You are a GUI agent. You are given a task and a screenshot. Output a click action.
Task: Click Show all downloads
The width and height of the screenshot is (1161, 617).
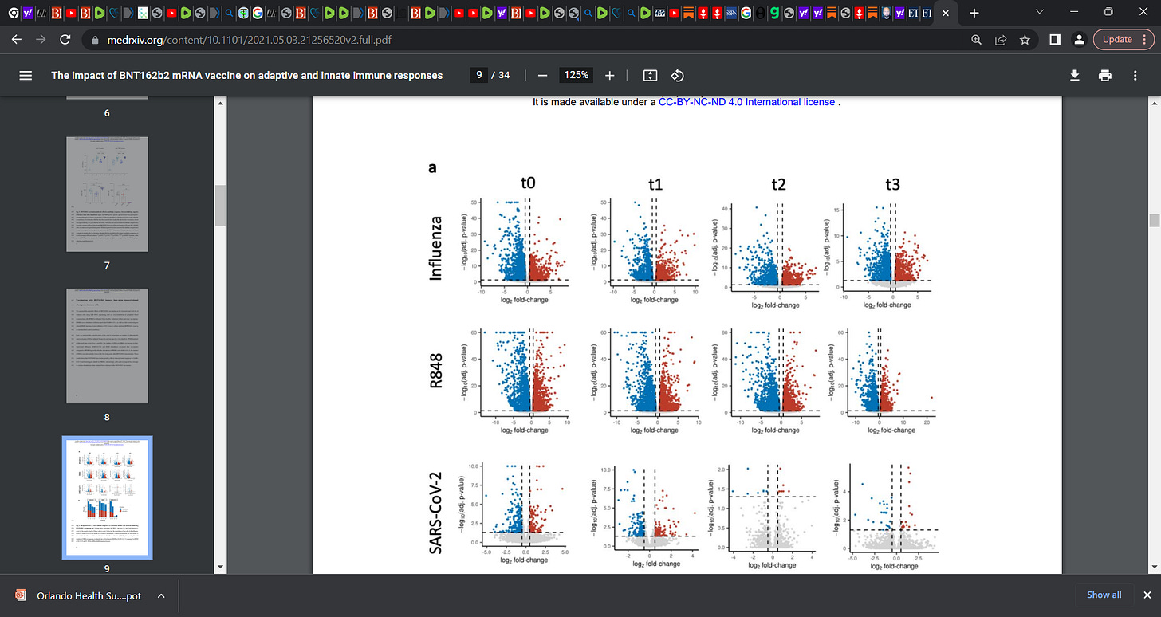[x=1104, y=595]
